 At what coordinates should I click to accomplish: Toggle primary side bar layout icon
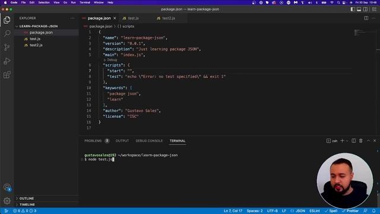coord(353,10)
